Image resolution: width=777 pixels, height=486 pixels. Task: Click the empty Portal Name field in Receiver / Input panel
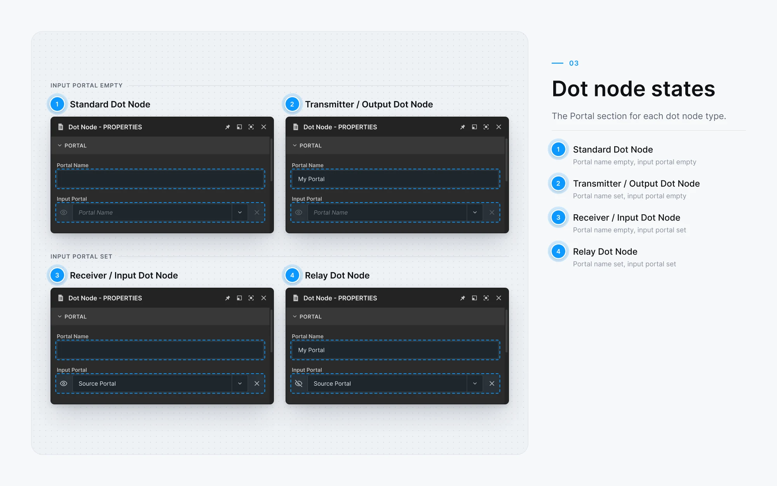click(x=160, y=350)
